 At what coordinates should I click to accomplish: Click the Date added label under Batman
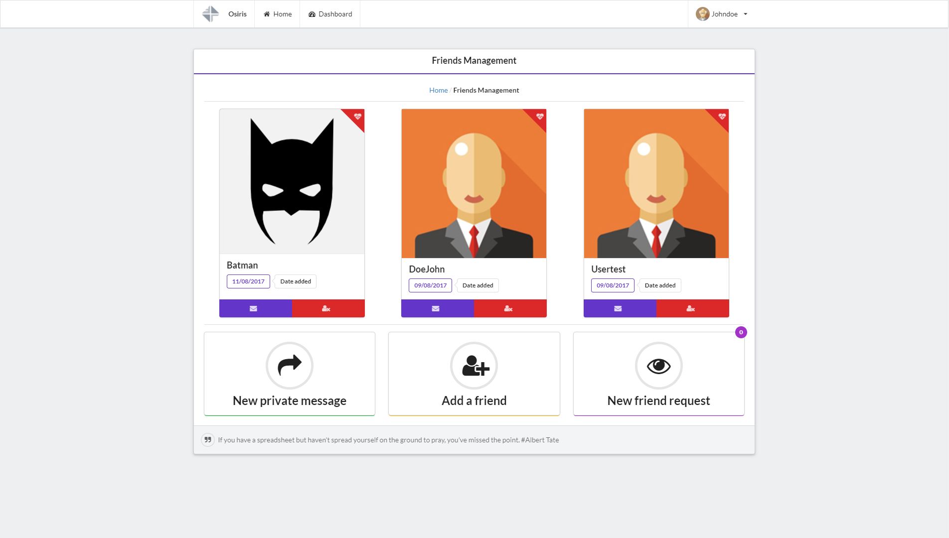click(x=296, y=281)
